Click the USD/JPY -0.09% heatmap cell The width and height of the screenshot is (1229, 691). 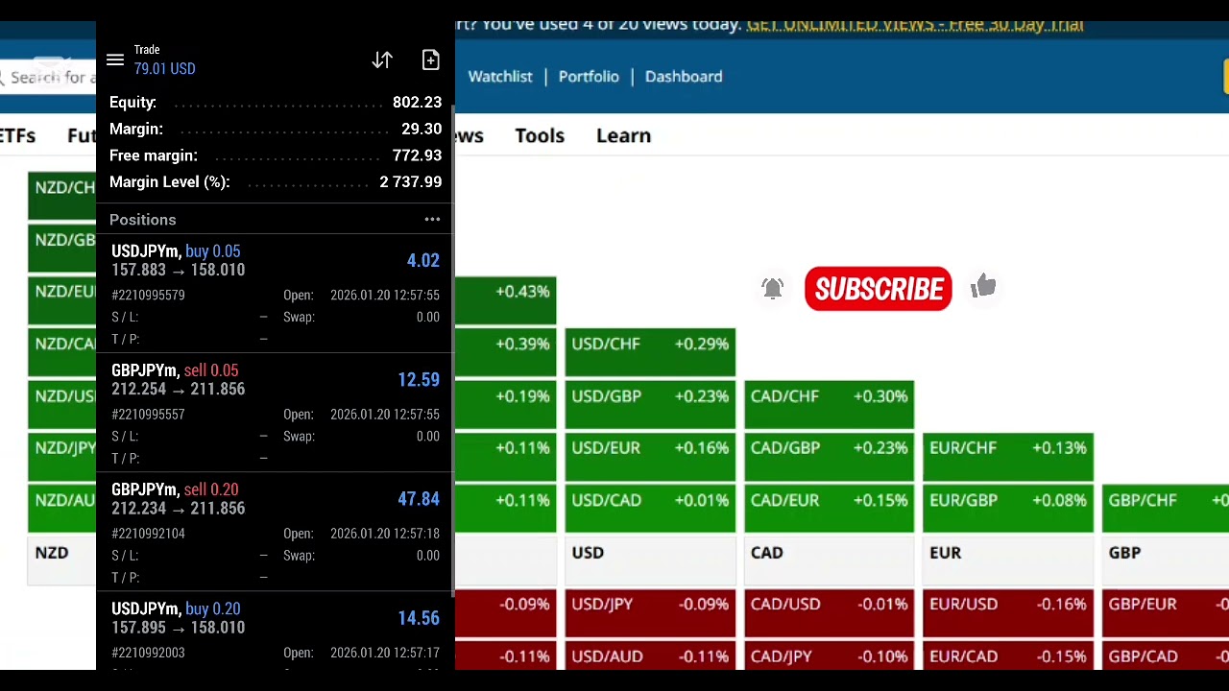point(650,612)
